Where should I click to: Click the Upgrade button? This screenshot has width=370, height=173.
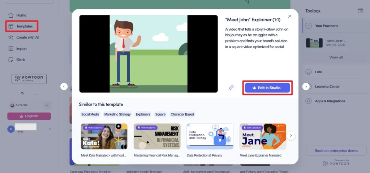[x=29, y=116]
